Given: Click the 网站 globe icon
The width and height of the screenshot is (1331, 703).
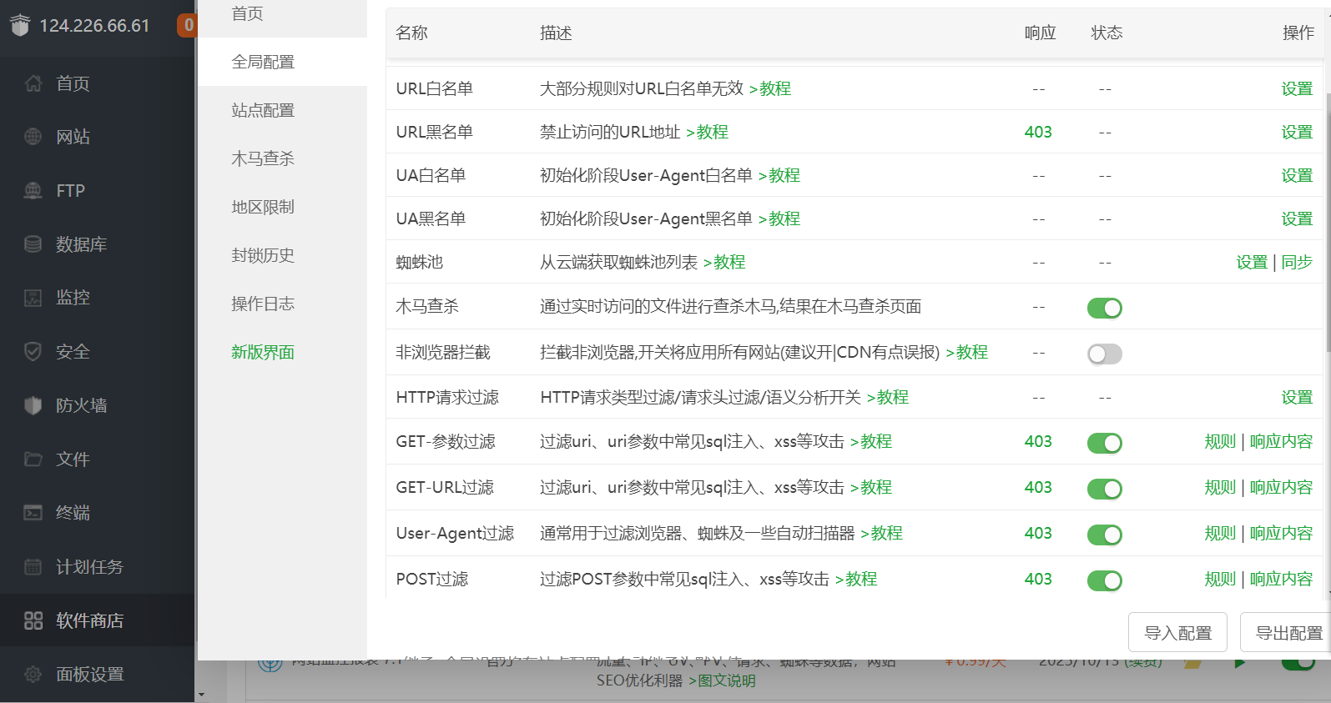Looking at the screenshot, I should point(33,137).
